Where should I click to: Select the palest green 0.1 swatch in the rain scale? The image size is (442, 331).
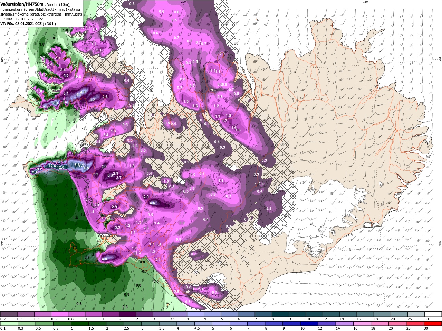[9, 324]
